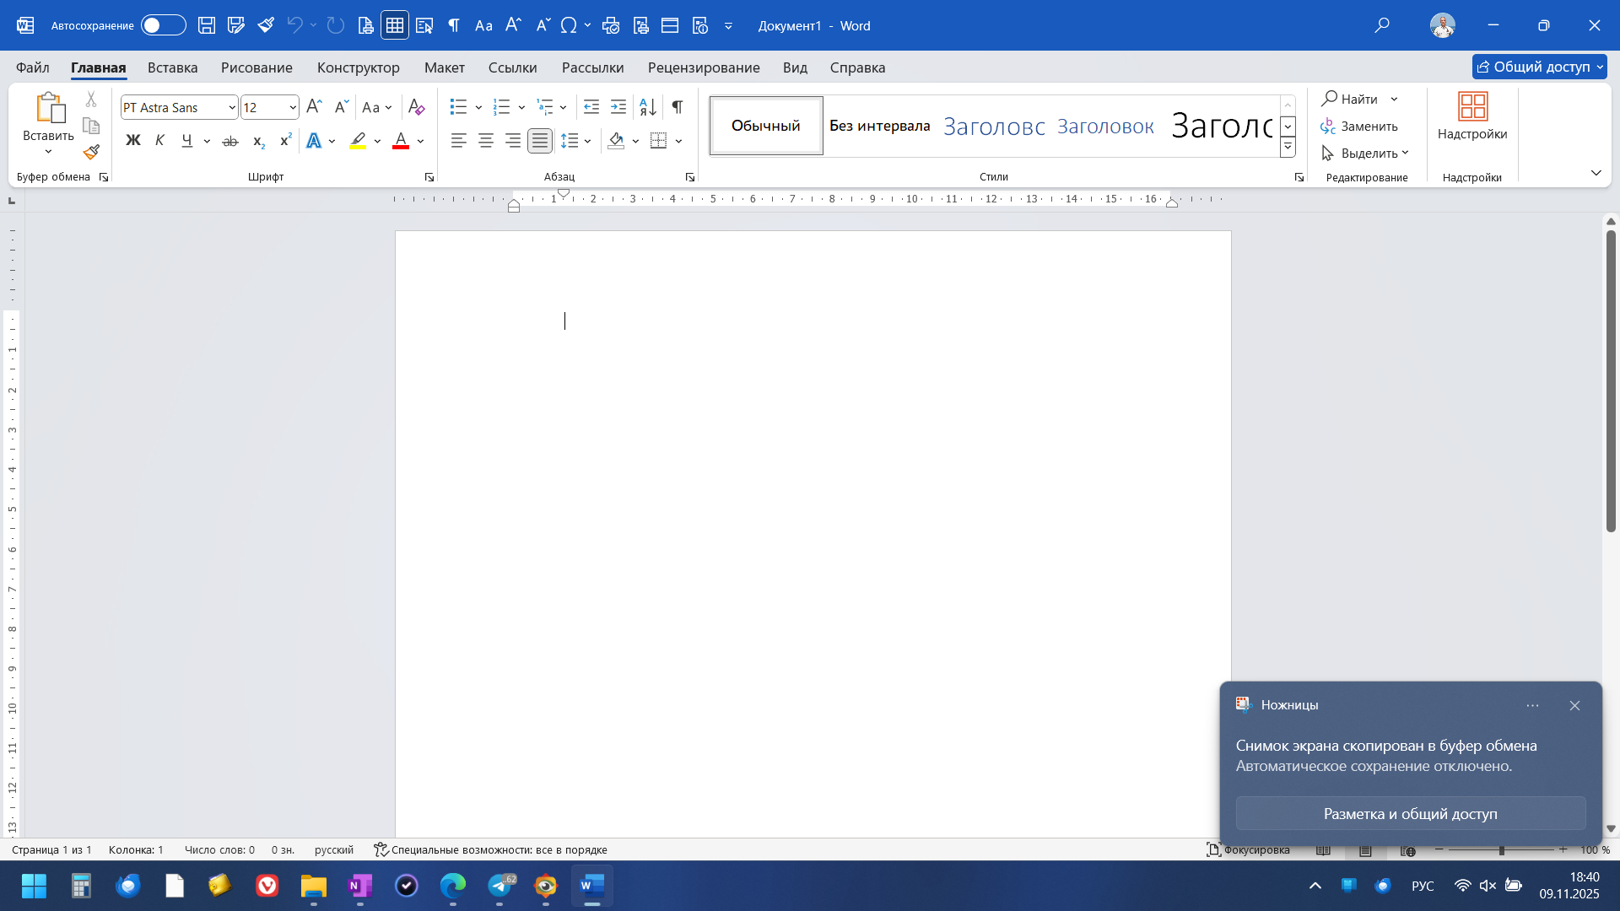
Task: Increase paragraph indent
Action: coord(618,107)
